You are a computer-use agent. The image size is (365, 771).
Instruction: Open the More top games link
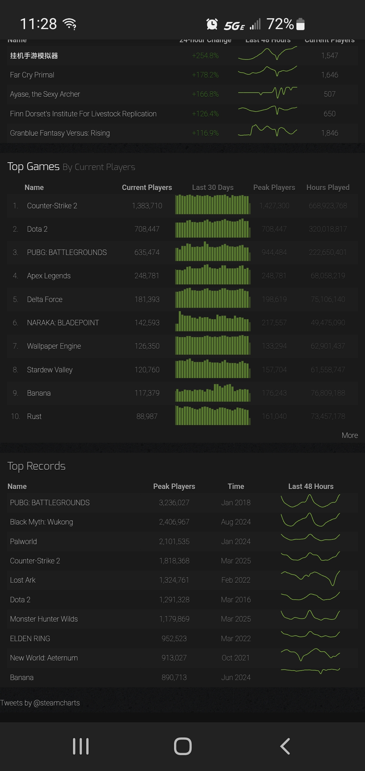[x=350, y=435]
